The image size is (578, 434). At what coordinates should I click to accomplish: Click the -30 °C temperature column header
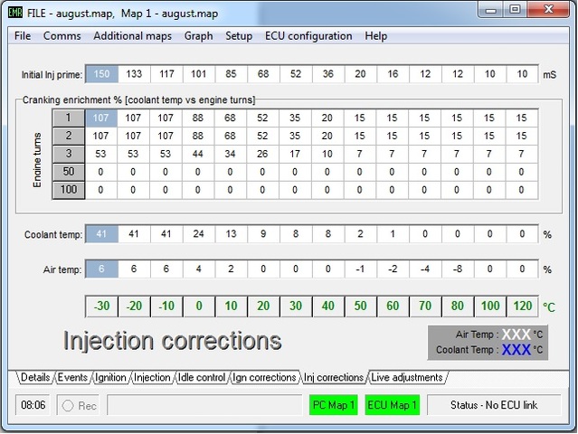[x=101, y=307]
